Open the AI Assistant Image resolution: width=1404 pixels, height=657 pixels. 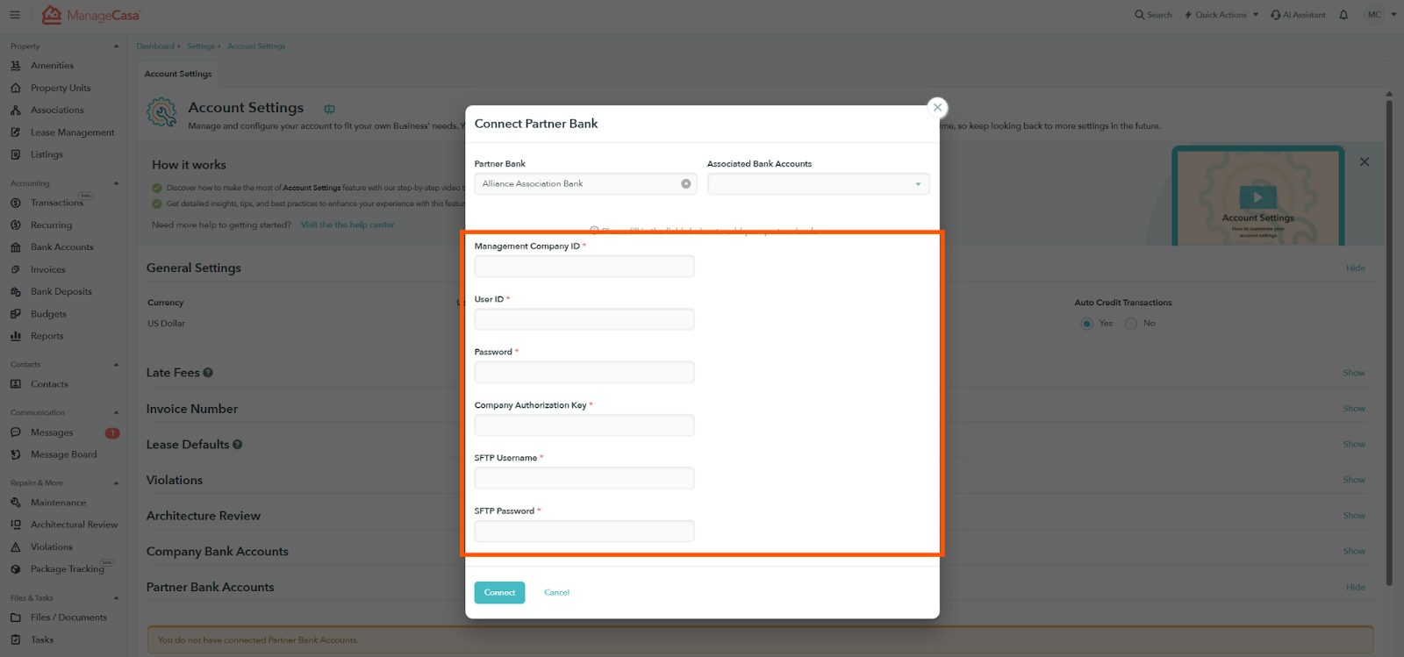pos(1298,15)
